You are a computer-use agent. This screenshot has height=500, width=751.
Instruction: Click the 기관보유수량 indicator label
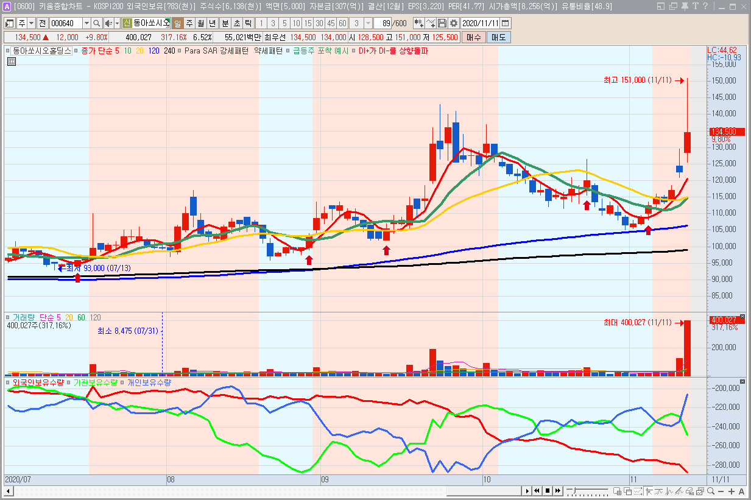[x=95, y=382]
